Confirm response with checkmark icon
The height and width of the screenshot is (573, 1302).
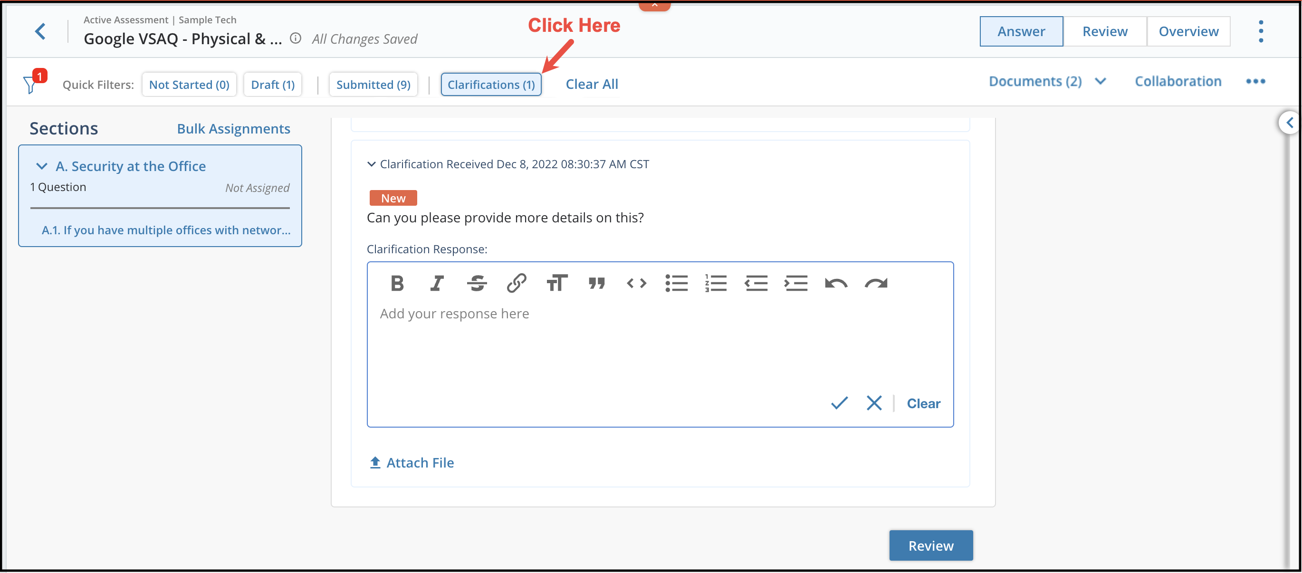839,403
